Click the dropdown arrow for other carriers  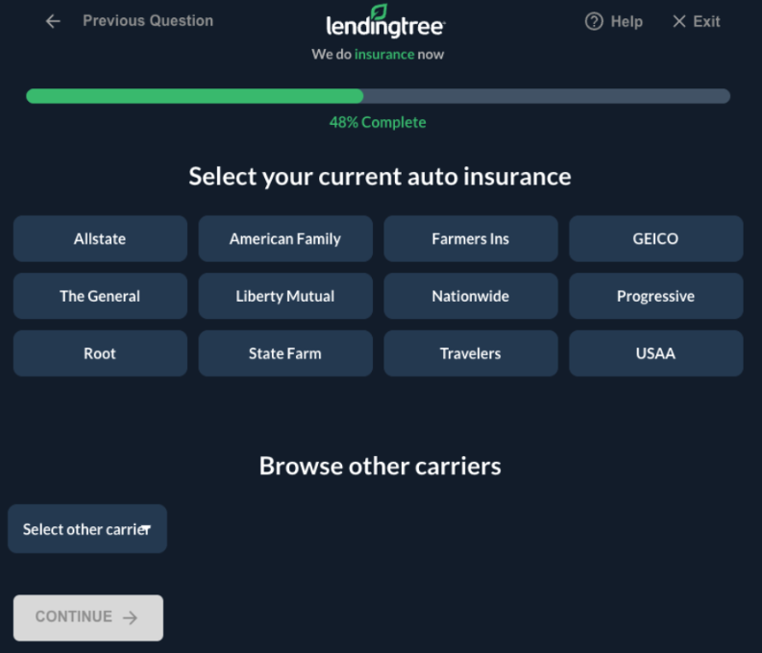pyautogui.click(x=146, y=529)
